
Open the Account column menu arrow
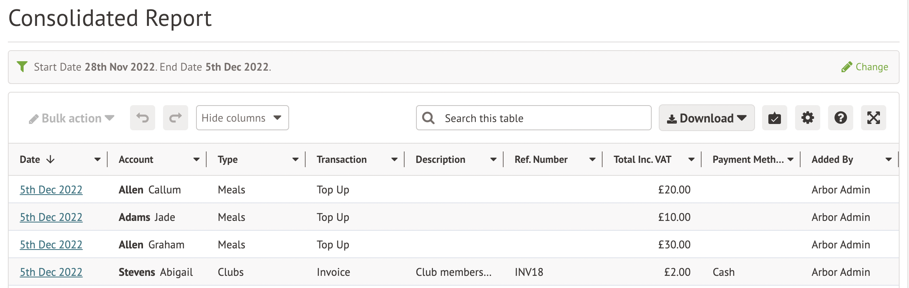click(x=196, y=159)
